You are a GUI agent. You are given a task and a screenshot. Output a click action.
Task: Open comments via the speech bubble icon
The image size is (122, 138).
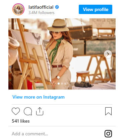(28, 111)
